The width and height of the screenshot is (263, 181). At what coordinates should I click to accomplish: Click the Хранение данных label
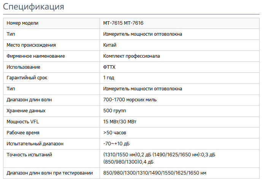[x=26, y=111]
